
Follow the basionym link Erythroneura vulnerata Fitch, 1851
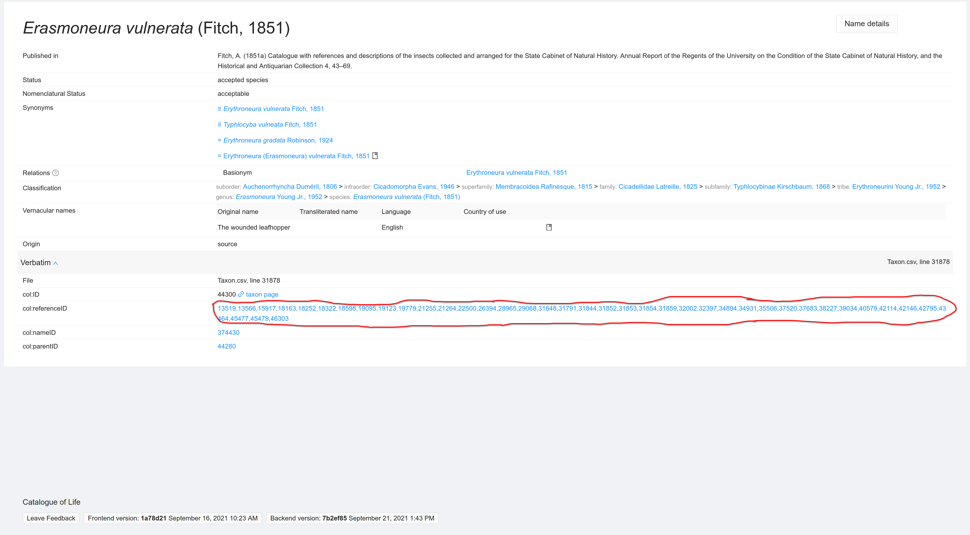pyautogui.click(x=517, y=172)
